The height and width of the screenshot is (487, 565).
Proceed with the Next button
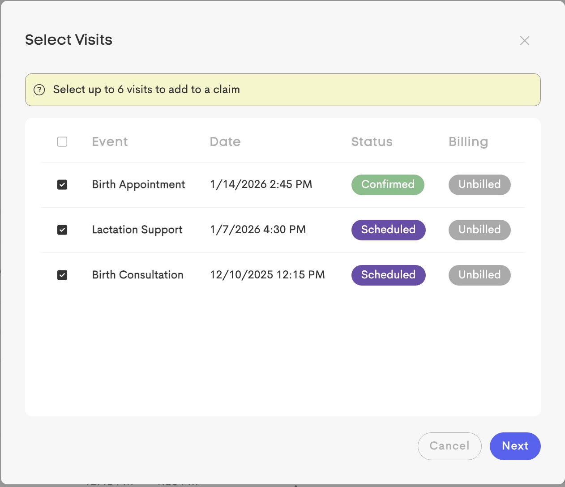(515, 446)
